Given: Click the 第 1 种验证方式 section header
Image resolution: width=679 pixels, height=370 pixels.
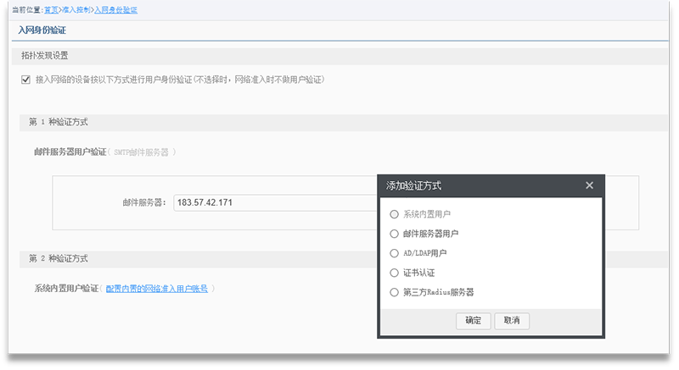Looking at the screenshot, I should 58,122.
